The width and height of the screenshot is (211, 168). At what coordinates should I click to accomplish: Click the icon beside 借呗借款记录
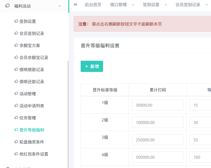point(16,70)
